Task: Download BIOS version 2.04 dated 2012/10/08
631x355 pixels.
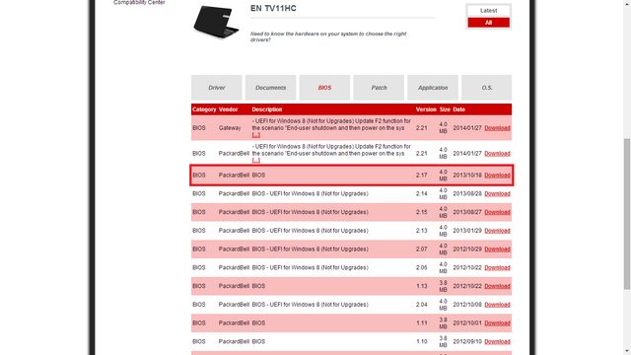Action: 497,305
